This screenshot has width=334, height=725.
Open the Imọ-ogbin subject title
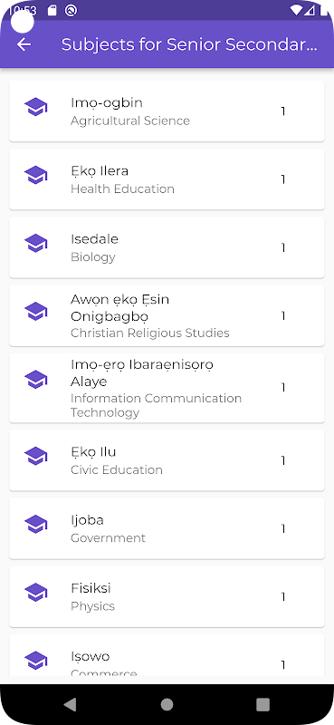tap(107, 102)
